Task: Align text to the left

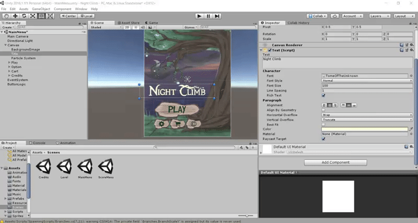Action: 324,105
